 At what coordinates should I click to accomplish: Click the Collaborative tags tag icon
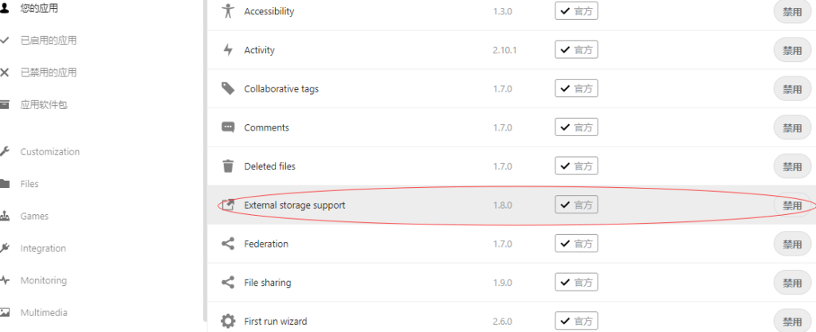pyautogui.click(x=227, y=88)
